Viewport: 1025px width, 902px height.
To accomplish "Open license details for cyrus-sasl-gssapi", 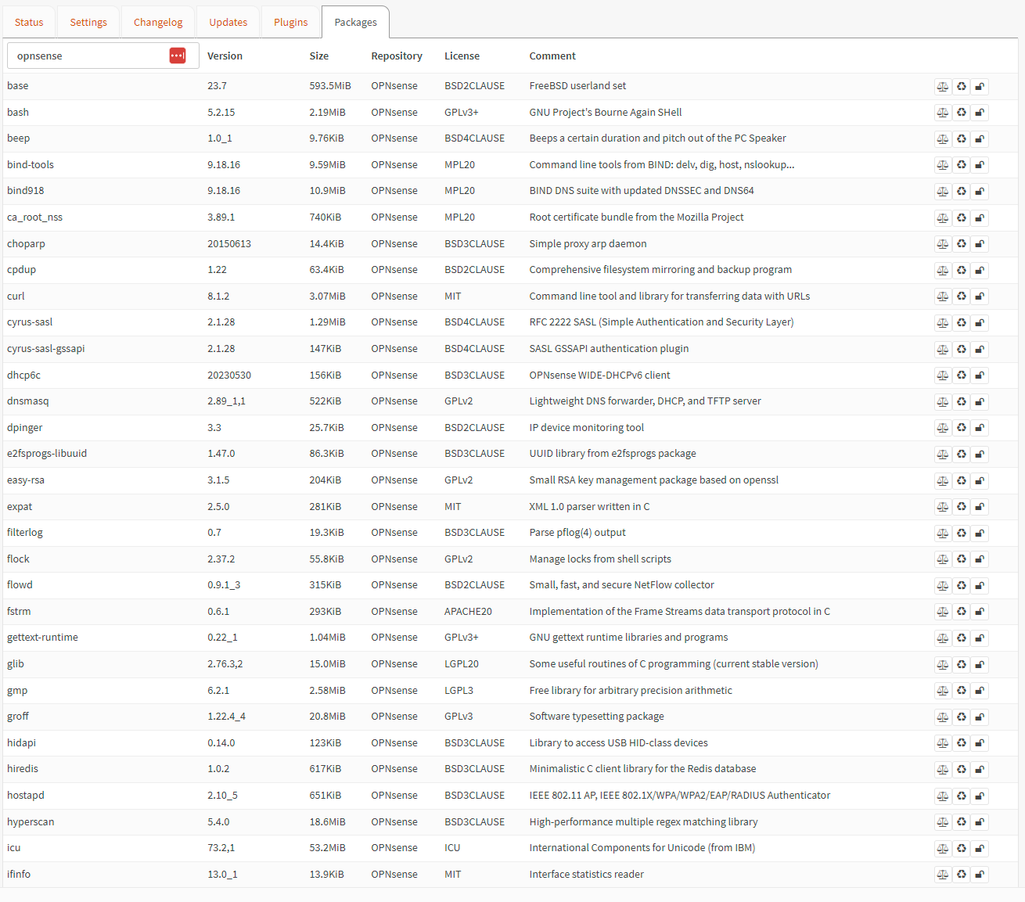I will (x=943, y=350).
